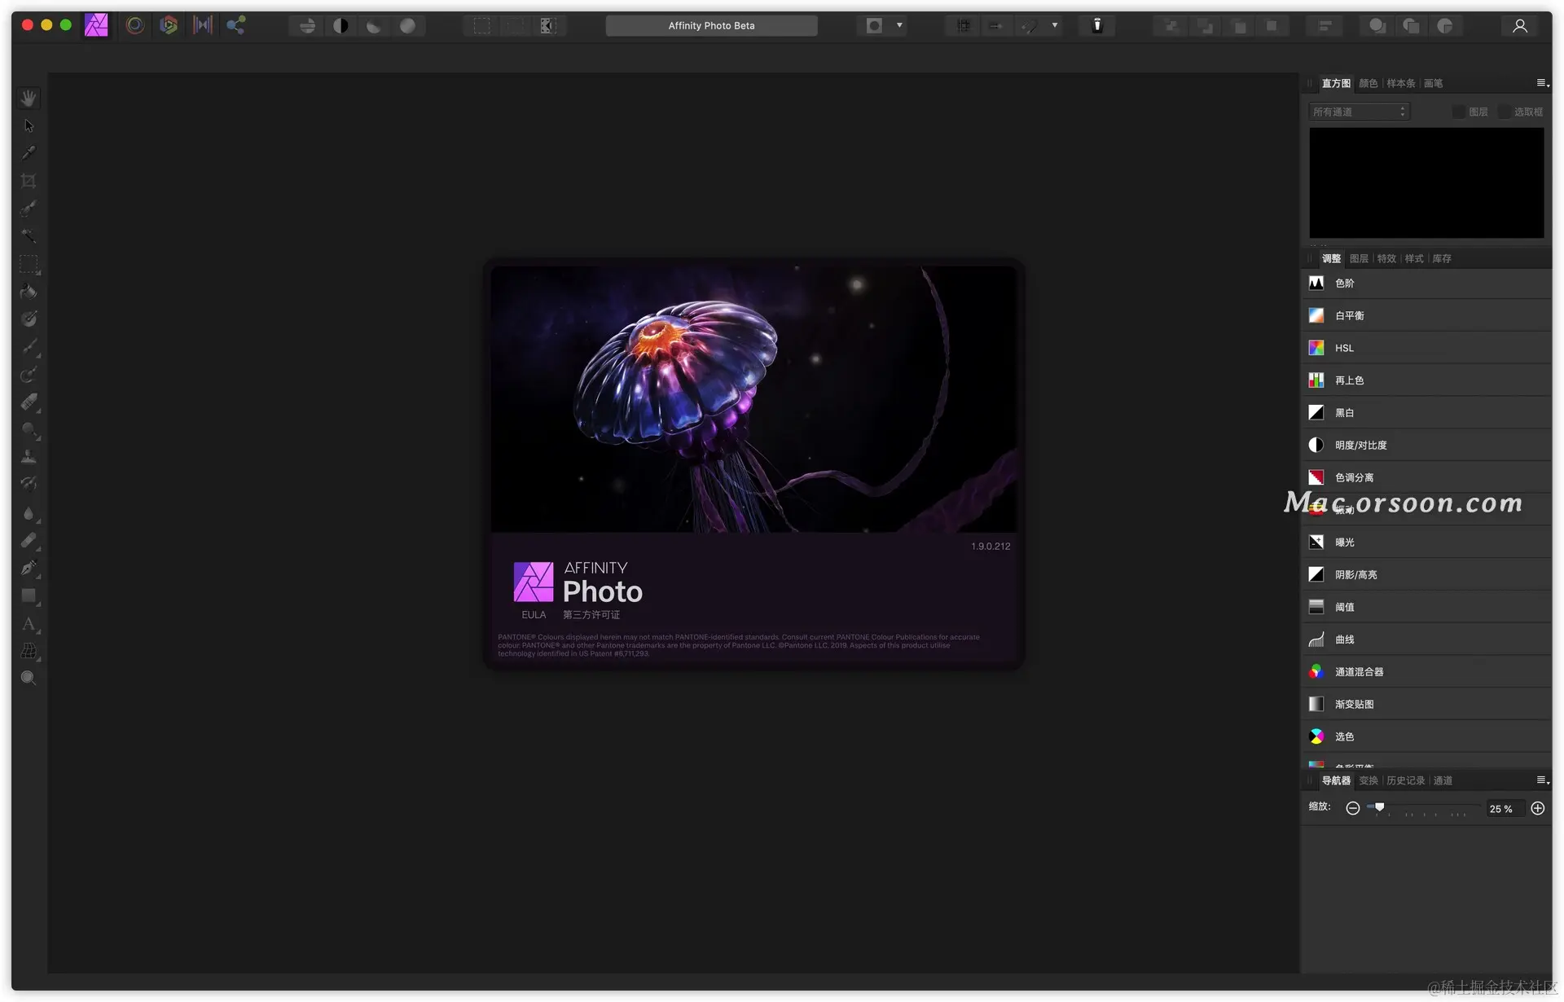Select the Crop tool

click(29, 181)
